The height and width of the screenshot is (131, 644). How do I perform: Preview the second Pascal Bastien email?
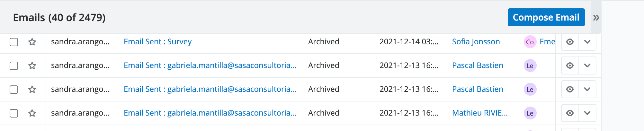click(570, 90)
